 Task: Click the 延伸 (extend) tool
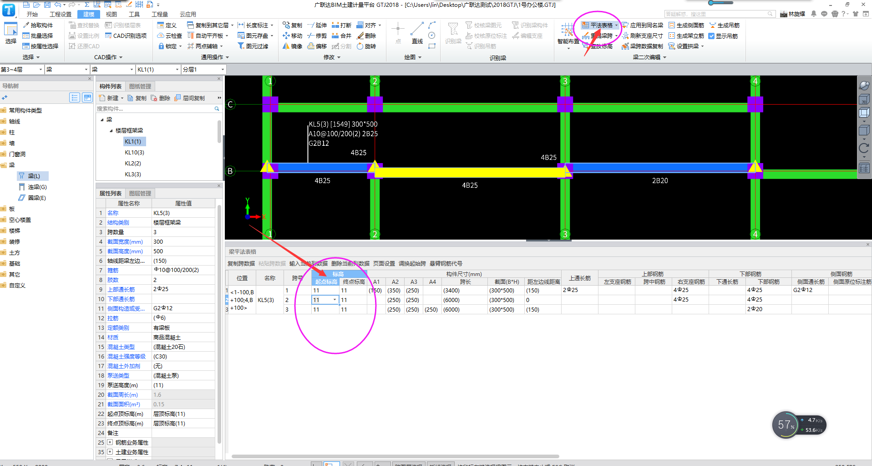click(317, 25)
